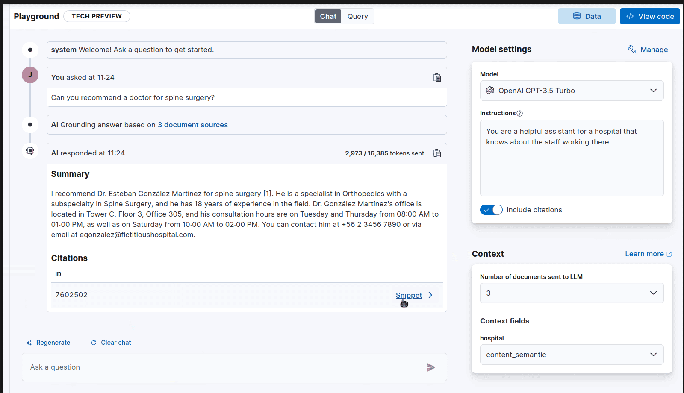
Task: Expand the Snippet for citation 7602502
Action: tap(409, 295)
